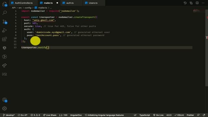This screenshot has width=208, height=117.
Task: Open the More Actions ellipsis menu
Action: point(203,3)
